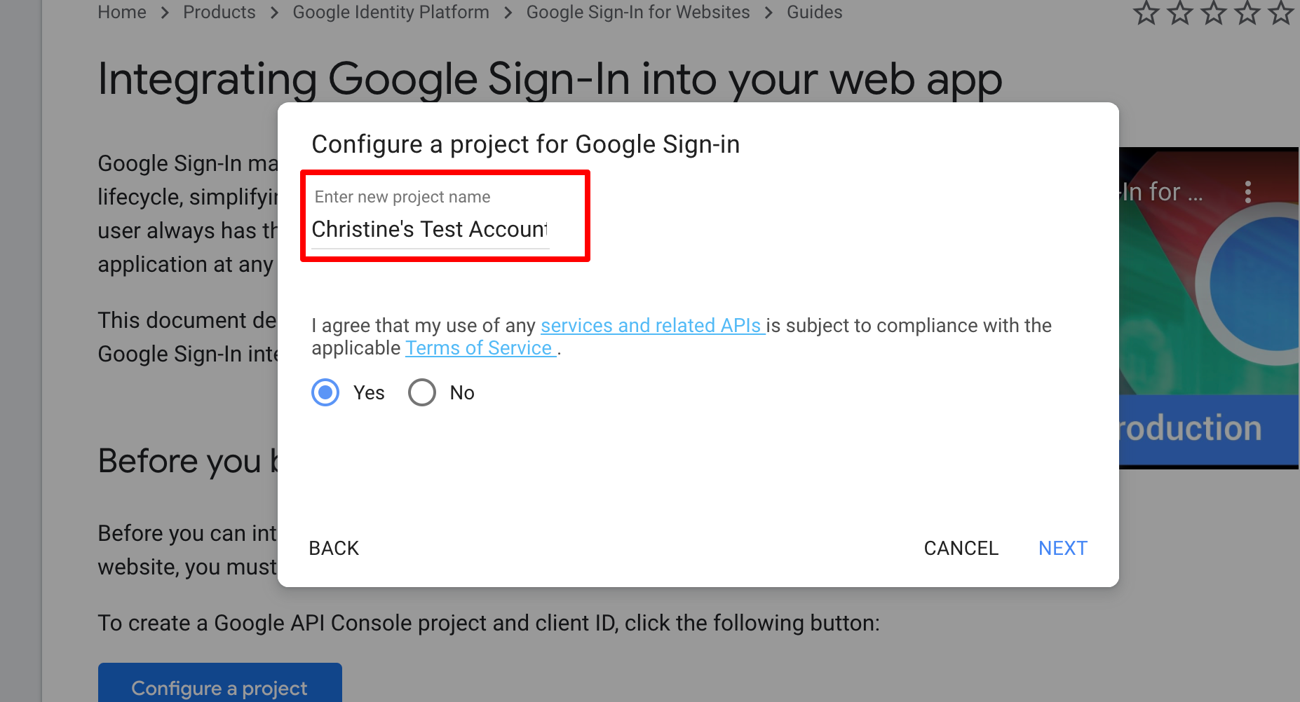Viewport: 1300px width, 702px height.
Task: Click the CANCEL button
Action: pos(961,548)
